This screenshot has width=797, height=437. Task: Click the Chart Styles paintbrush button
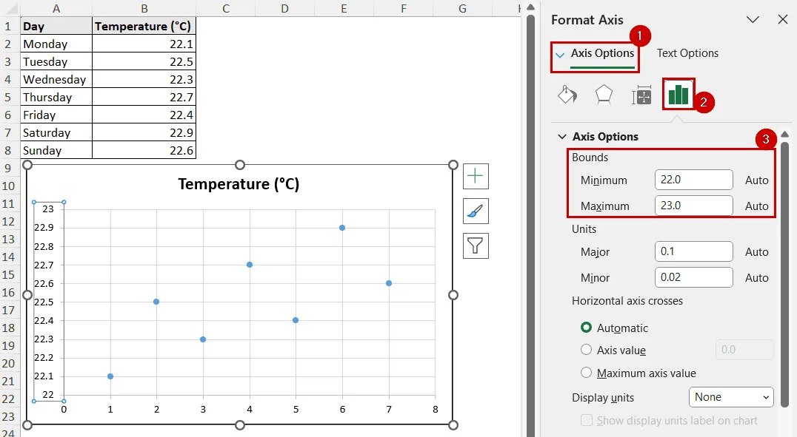(476, 211)
